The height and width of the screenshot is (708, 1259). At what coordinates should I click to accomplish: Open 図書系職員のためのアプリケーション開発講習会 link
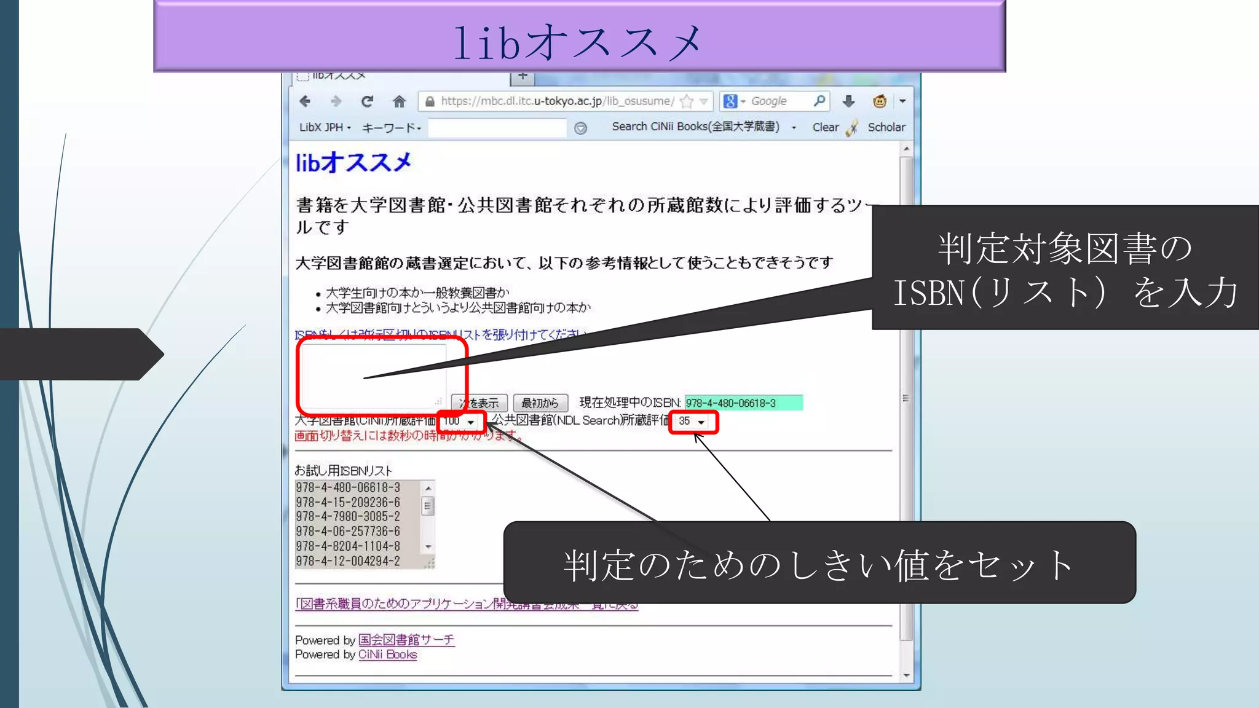[467, 604]
